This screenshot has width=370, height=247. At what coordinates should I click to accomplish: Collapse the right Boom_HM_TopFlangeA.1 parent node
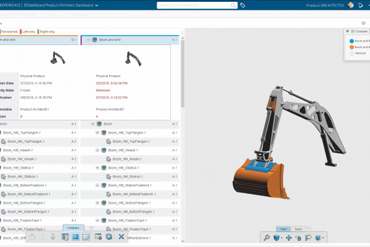click(x=97, y=133)
